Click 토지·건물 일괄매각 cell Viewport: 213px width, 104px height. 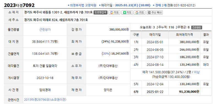pyautogui.click(x=45, y=66)
